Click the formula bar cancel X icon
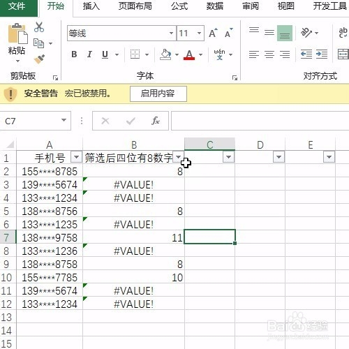Screen dimensions: 349x349 point(105,121)
